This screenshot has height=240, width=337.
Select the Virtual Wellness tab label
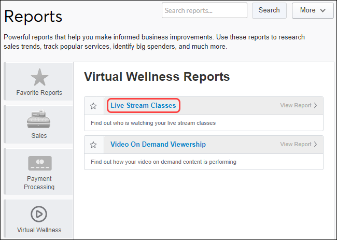(39, 230)
